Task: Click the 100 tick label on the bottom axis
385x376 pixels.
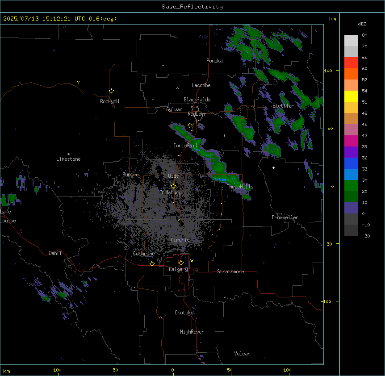Action: pyautogui.click(x=287, y=370)
